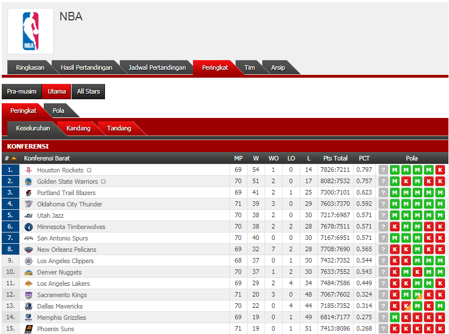Click the Los Angeles Lakers logo

pos(28,284)
